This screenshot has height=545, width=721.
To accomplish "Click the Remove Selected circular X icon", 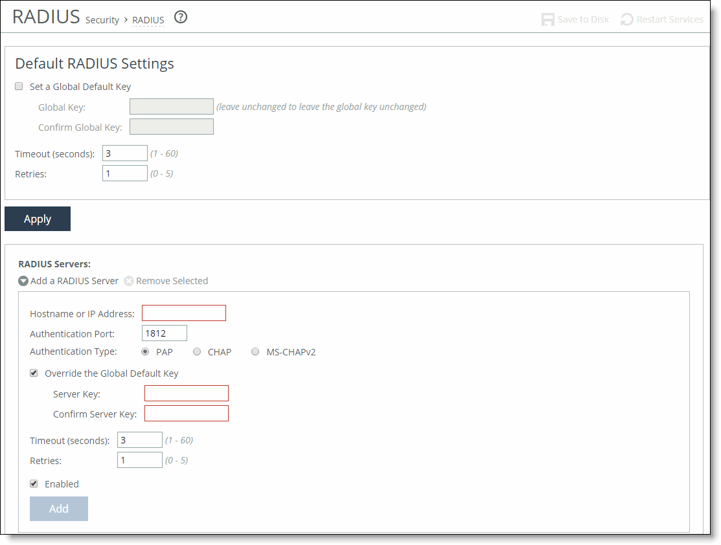I will (128, 281).
